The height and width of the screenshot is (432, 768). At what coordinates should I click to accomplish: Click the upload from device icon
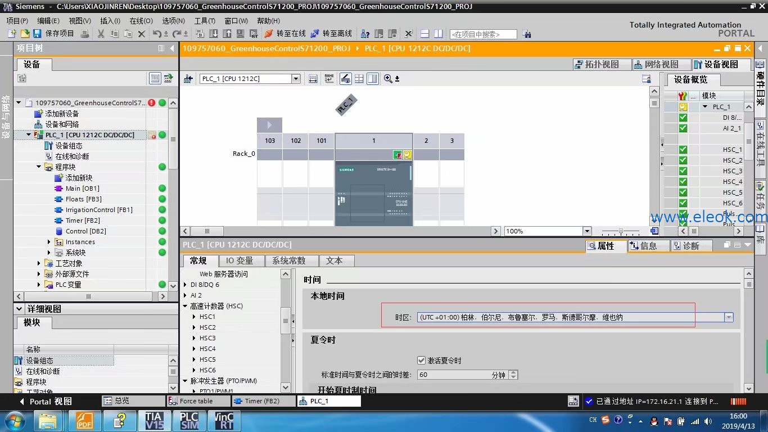[227, 34]
